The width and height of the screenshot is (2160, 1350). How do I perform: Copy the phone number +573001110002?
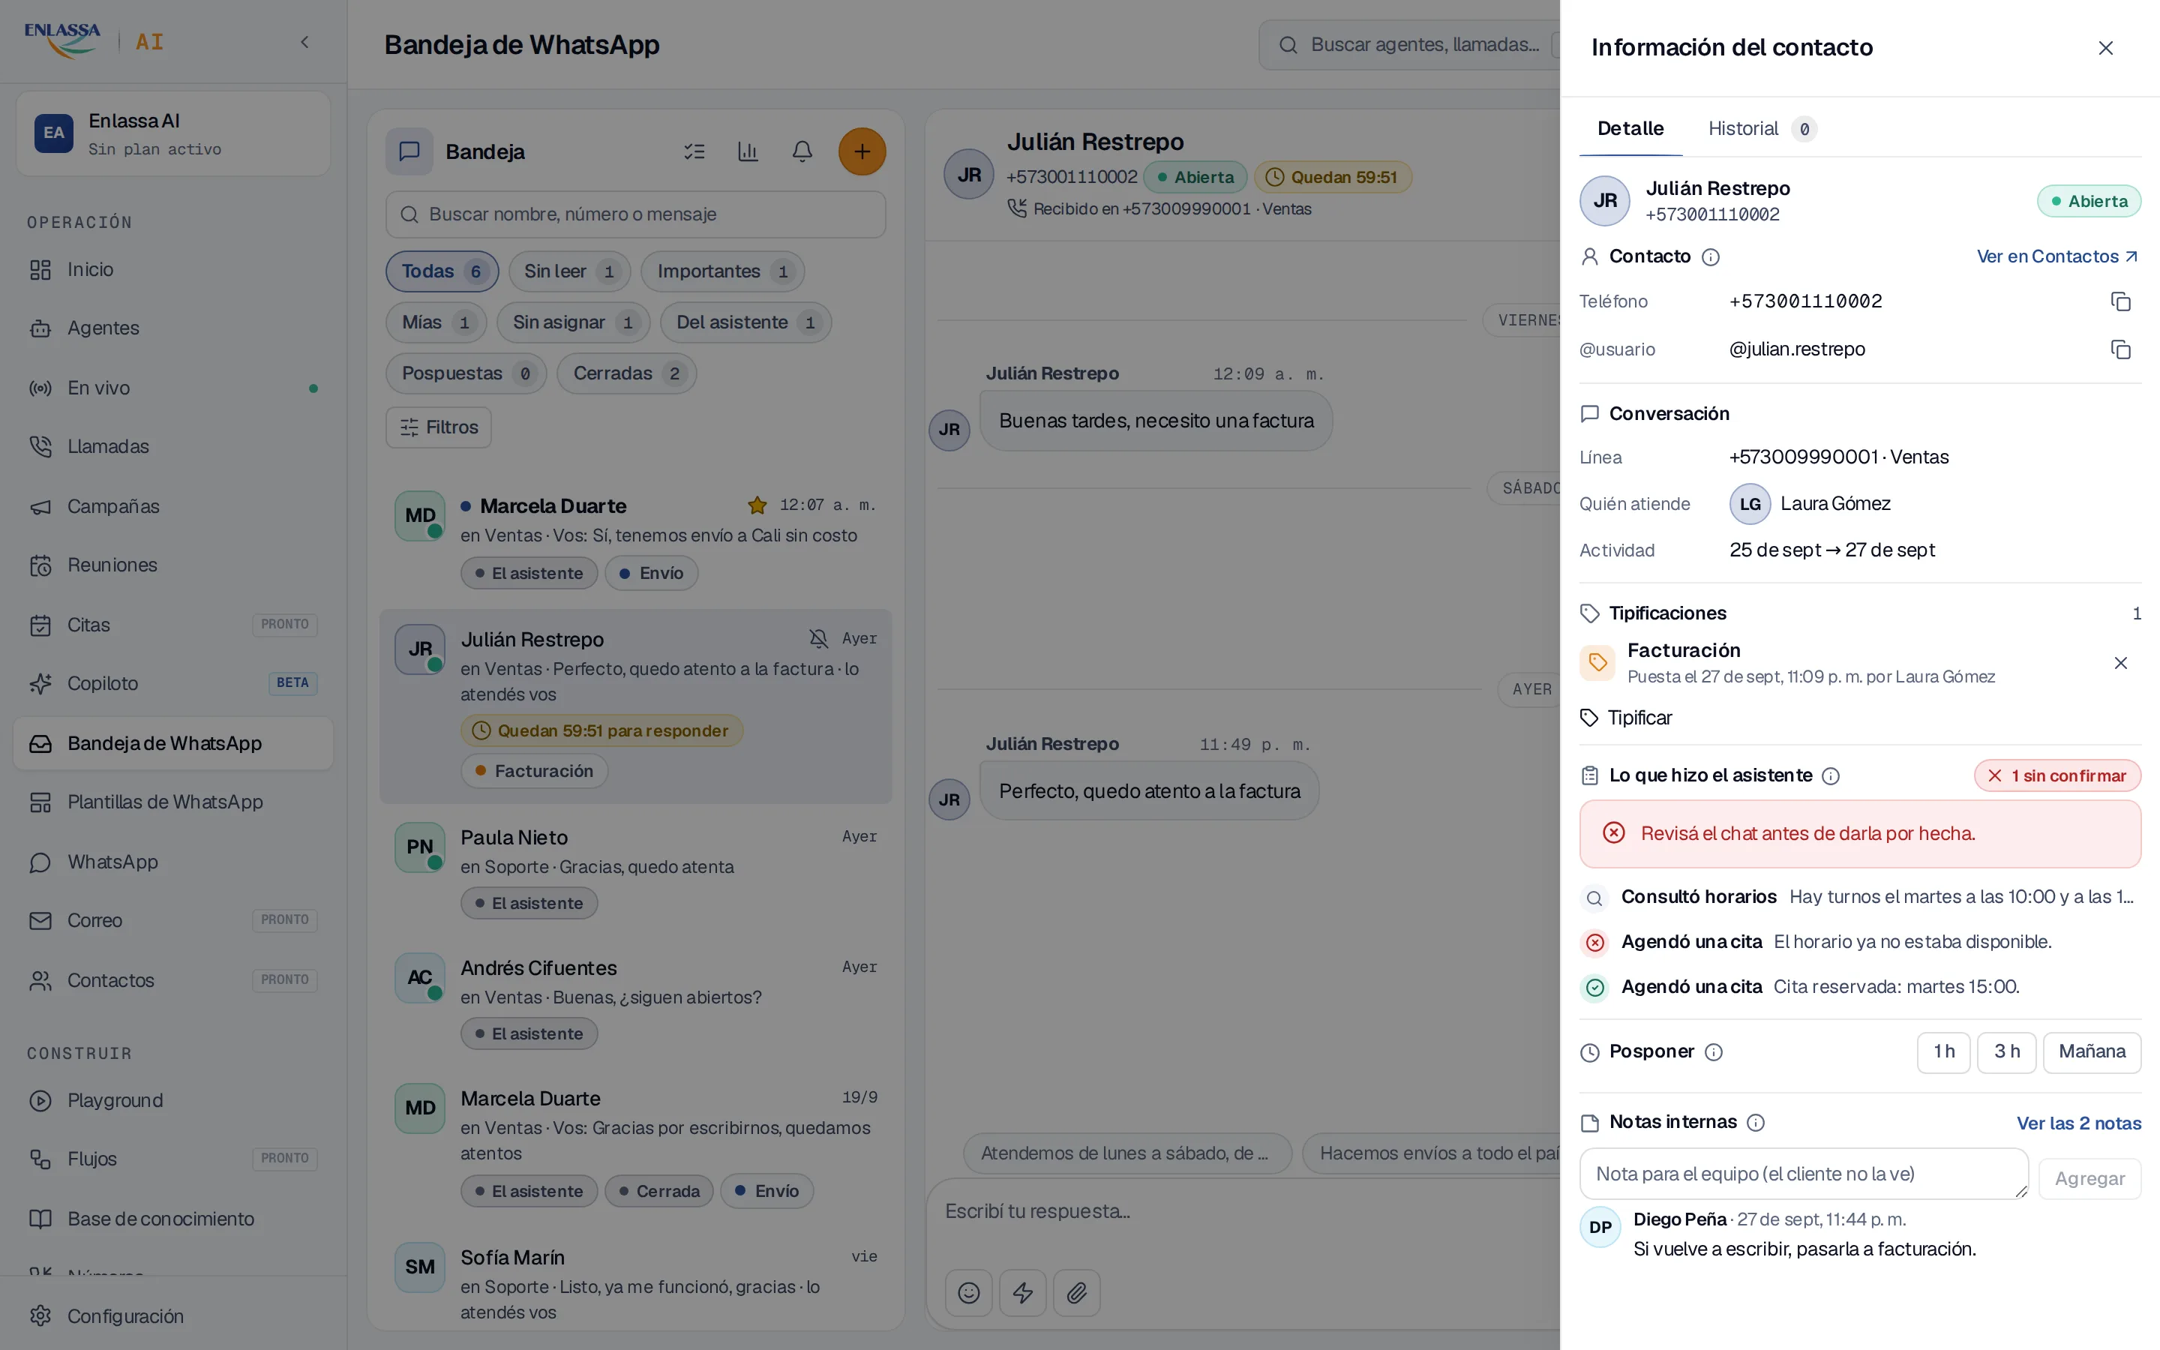2121,301
